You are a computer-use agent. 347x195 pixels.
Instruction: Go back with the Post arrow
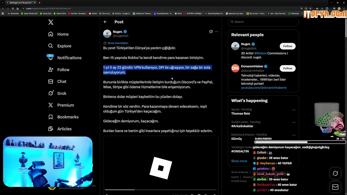(105, 22)
